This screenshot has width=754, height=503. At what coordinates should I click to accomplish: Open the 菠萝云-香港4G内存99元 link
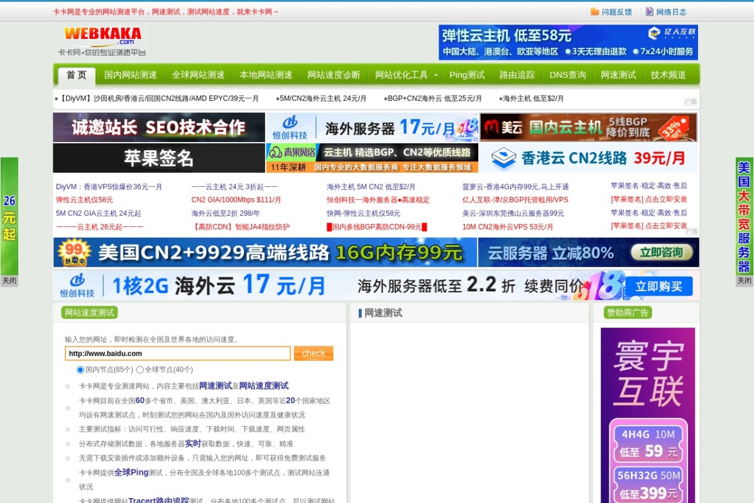[x=515, y=187]
